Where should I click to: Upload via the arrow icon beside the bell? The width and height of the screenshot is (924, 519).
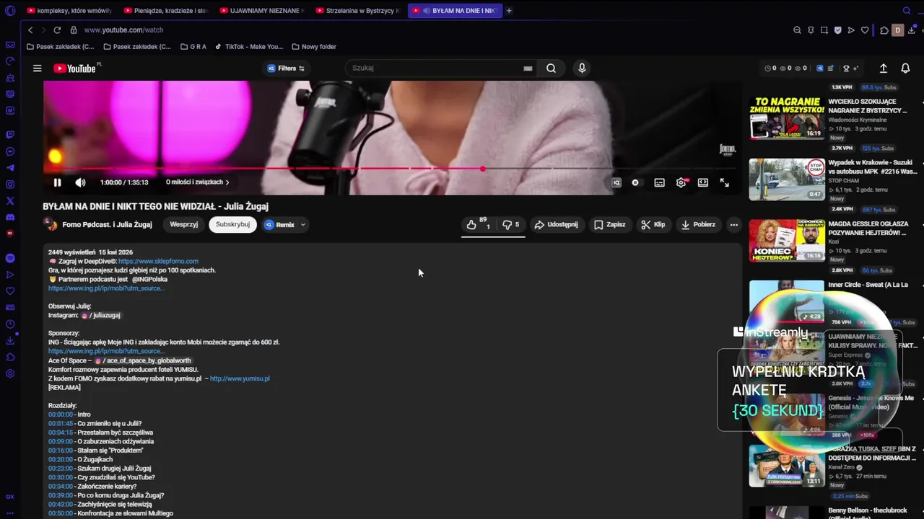click(883, 68)
